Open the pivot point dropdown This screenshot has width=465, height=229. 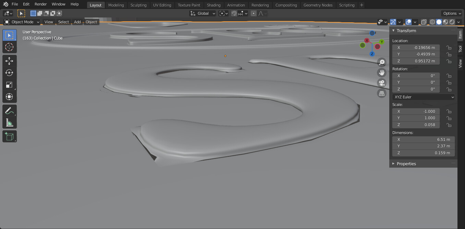click(223, 13)
